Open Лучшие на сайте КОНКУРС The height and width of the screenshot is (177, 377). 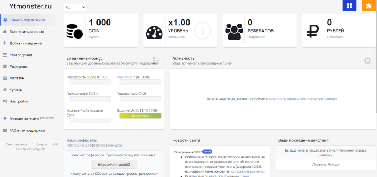[x=32, y=119]
